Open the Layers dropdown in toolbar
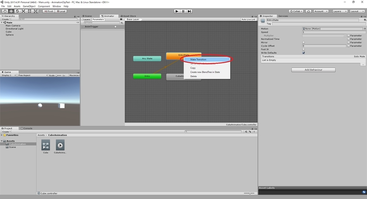The image size is (367, 199). point(340,11)
